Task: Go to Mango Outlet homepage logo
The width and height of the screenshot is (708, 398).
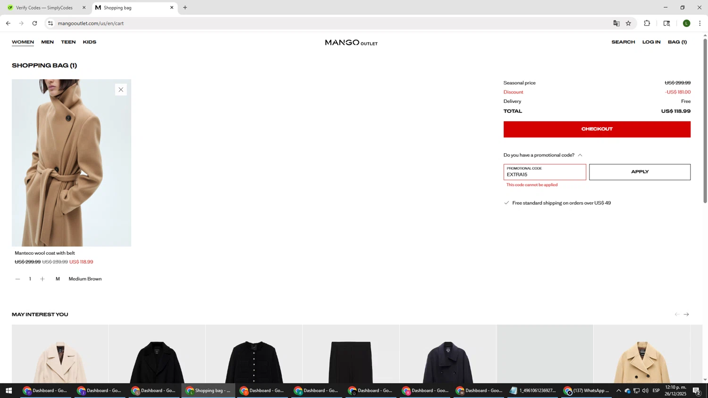Action: [x=351, y=42]
